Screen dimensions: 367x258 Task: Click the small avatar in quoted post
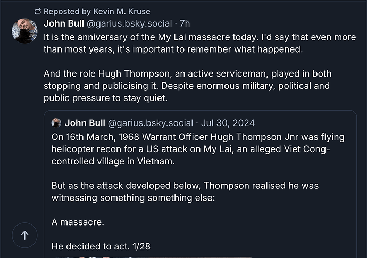coord(56,123)
